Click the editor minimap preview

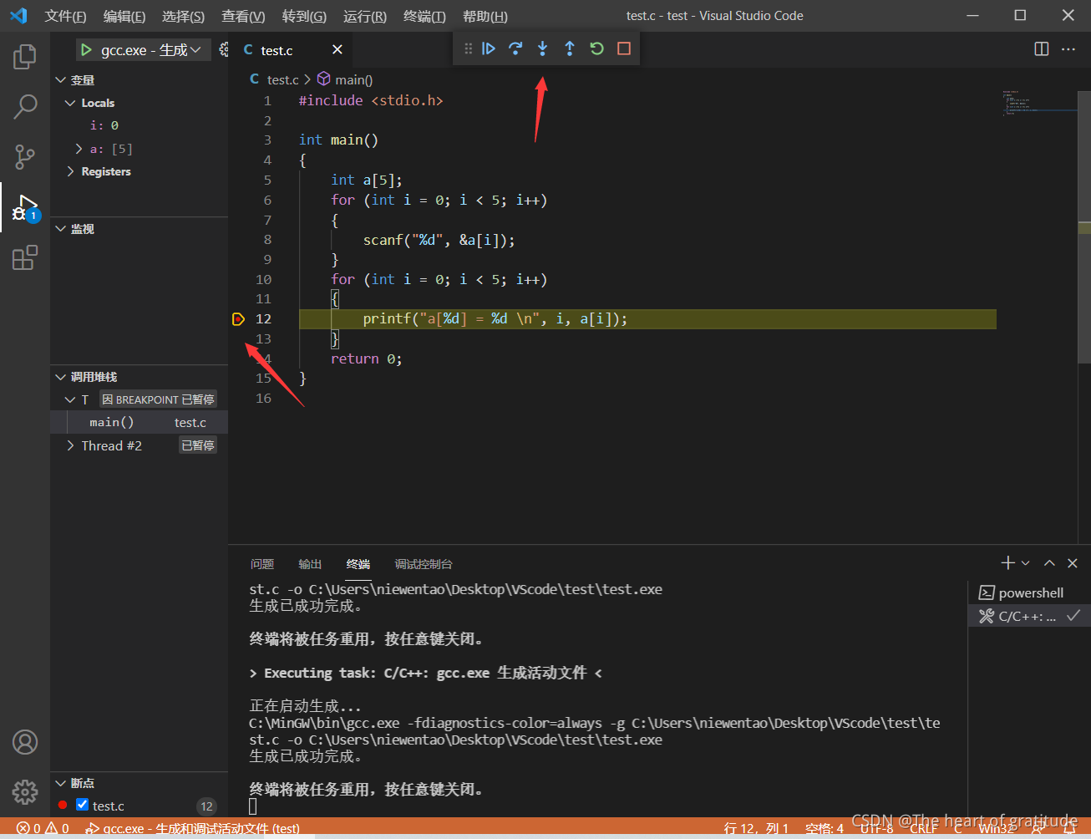click(1038, 104)
